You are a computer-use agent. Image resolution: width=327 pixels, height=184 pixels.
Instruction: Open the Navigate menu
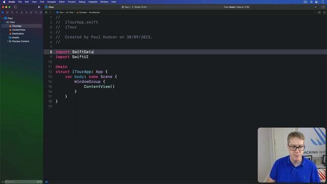(x=51, y=2)
